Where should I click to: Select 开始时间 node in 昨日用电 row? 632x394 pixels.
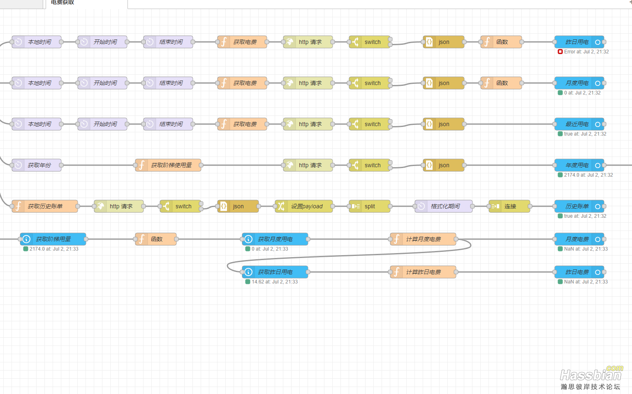(102, 42)
